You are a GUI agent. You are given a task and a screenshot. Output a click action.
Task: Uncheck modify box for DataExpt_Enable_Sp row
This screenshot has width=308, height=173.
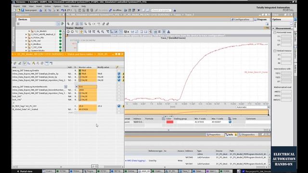(119, 74)
